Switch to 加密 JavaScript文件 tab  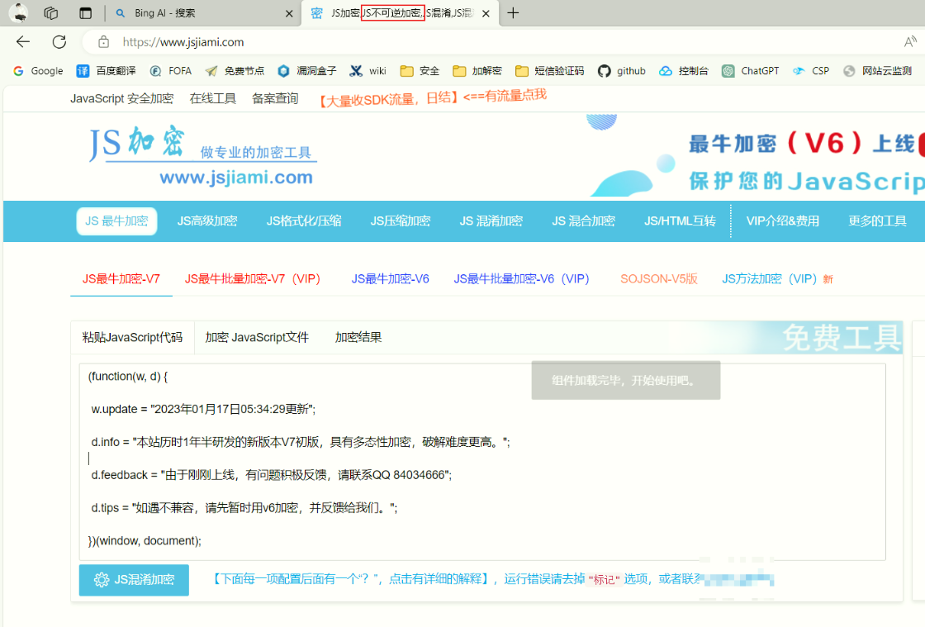point(257,337)
